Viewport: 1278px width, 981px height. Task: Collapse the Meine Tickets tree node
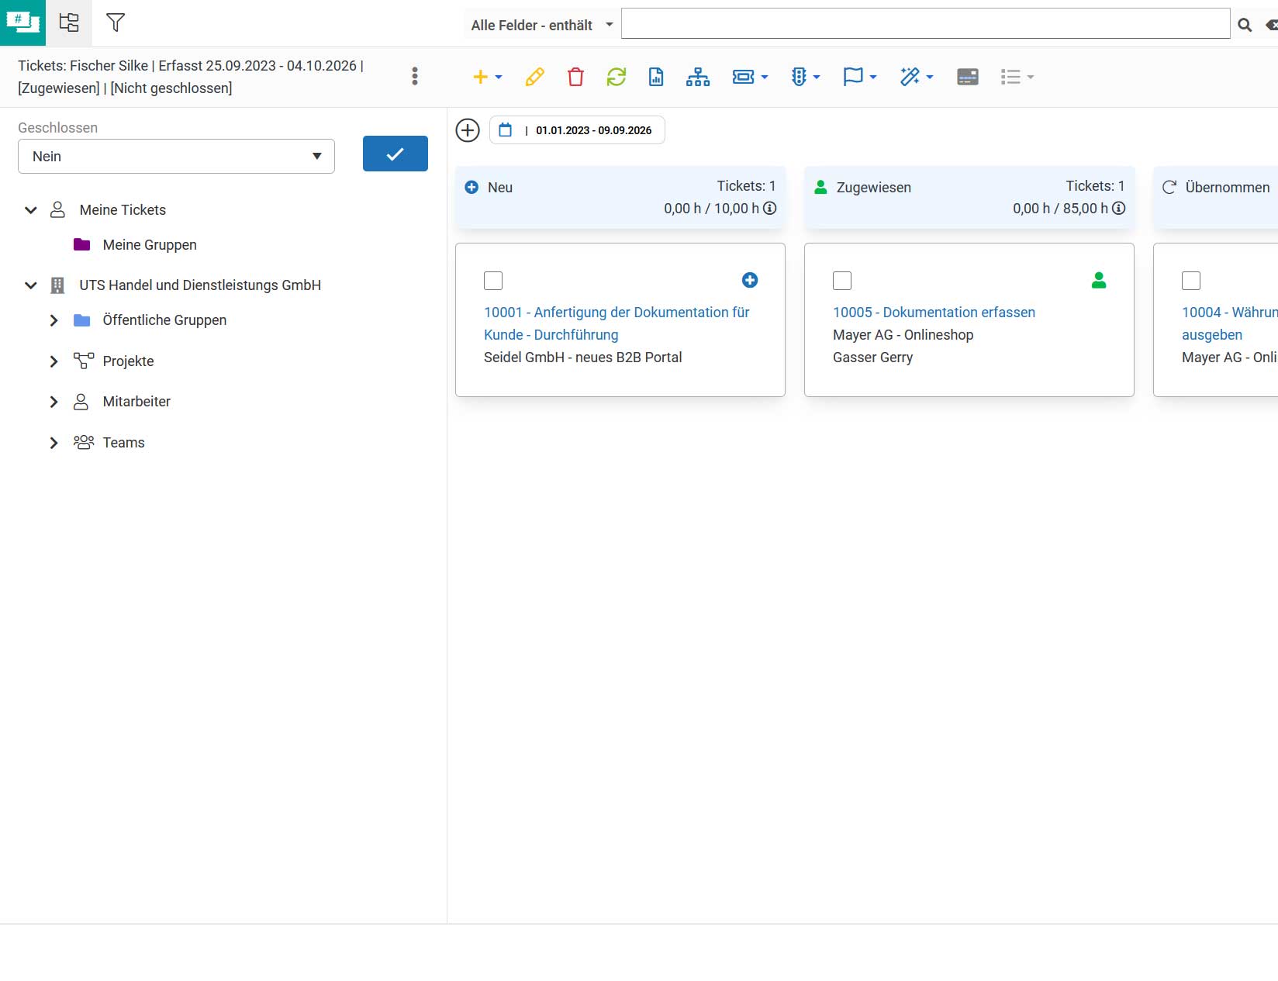pos(31,210)
